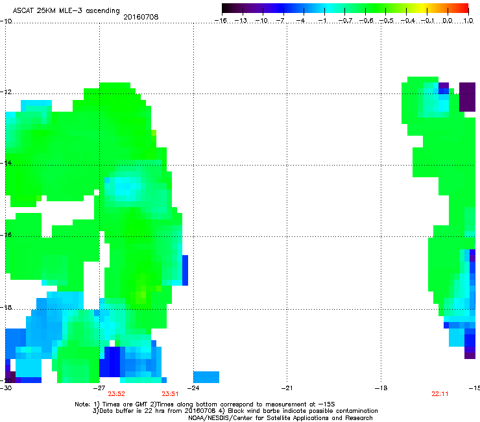
Task: Click the date label '20160708' under title
Action: coord(141,17)
